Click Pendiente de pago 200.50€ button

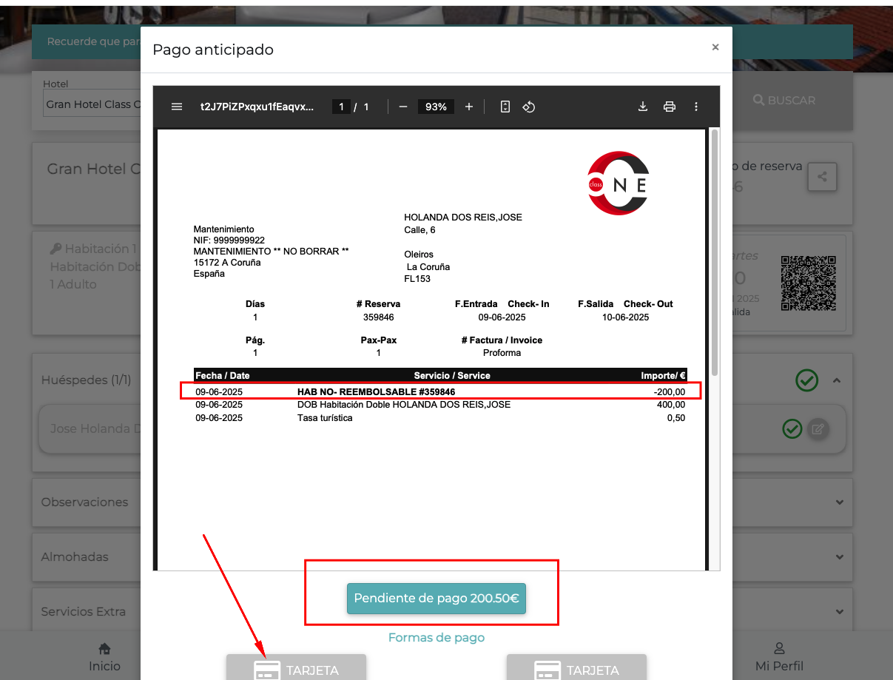(x=436, y=599)
